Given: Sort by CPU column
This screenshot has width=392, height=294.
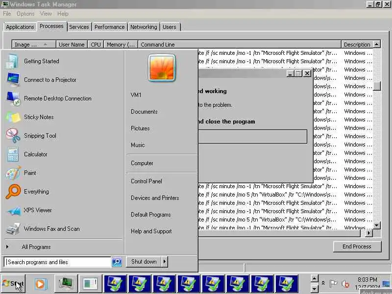Looking at the screenshot, I should [96, 45].
